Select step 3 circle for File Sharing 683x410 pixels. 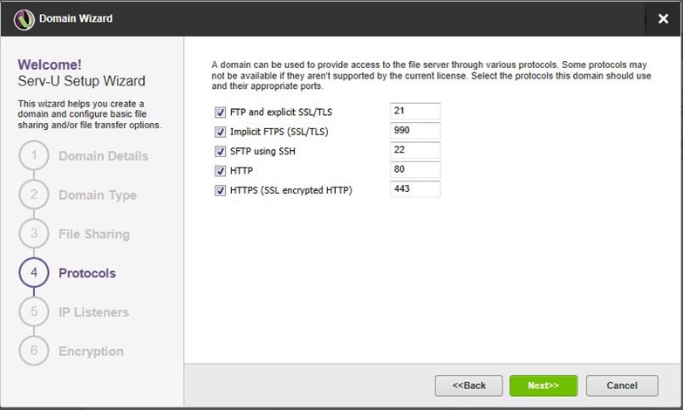click(34, 234)
